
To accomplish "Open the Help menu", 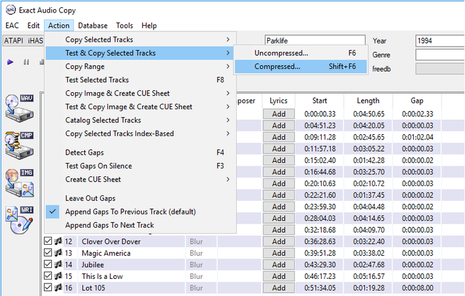I will tap(149, 26).
